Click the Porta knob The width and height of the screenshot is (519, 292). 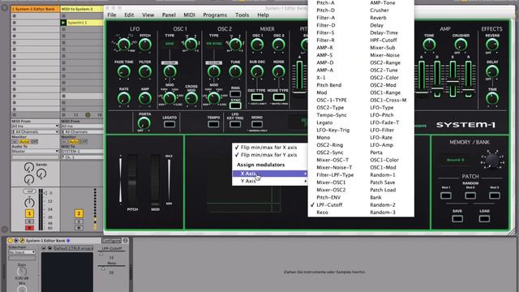(x=144, y=123)
